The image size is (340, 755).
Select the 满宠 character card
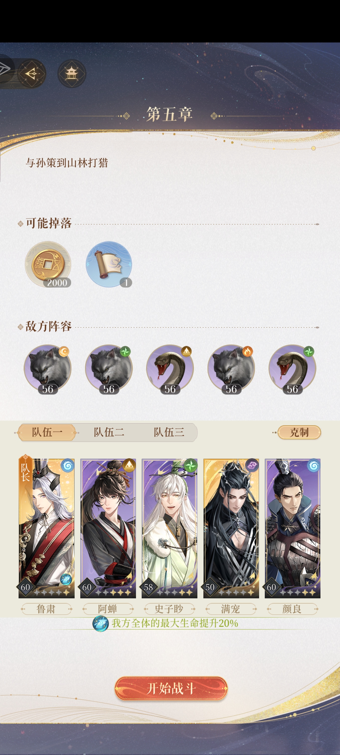click(231, 528)
